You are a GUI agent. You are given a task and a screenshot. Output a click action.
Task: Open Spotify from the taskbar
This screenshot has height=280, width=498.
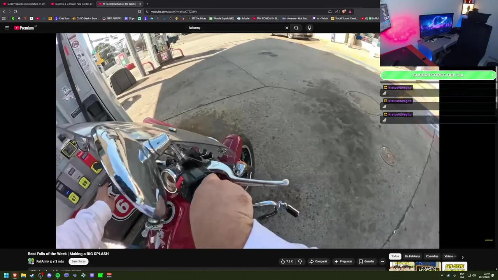[x=58, y=275]
